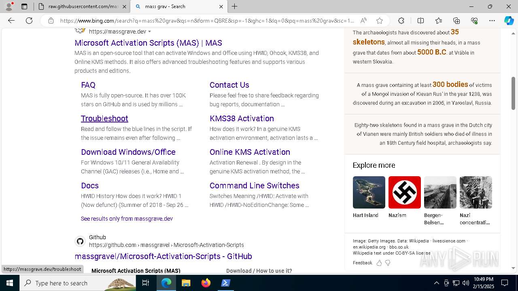
Task: Open File Explorer from the taskbar
Action: click(186, 283)
